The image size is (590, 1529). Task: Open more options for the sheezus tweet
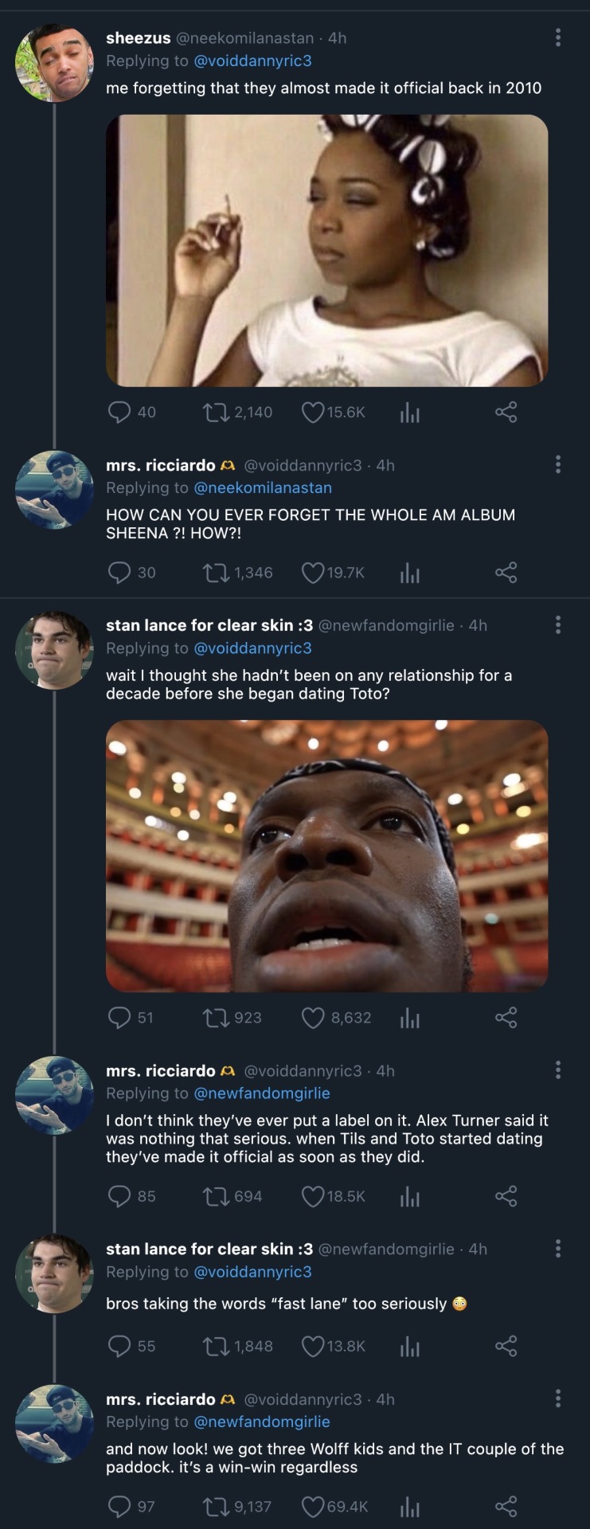tap(558, 37)
